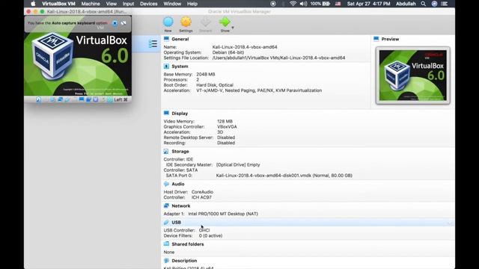Open the VirtualBox VM application menu
The height and width of the screenshot is (269, 479).
[x=58, y=4]
